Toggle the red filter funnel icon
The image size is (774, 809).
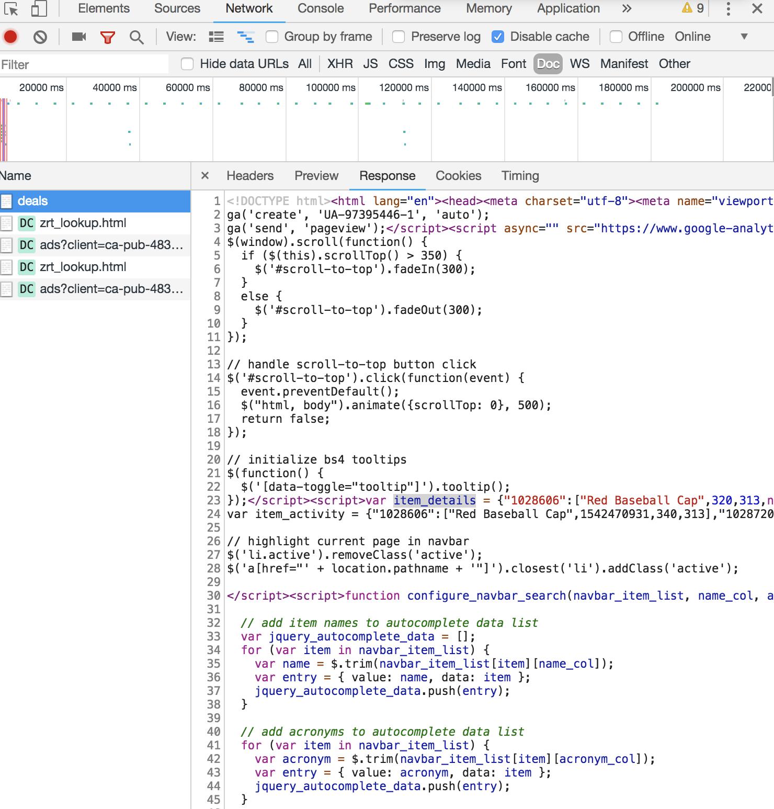[107, 37]
